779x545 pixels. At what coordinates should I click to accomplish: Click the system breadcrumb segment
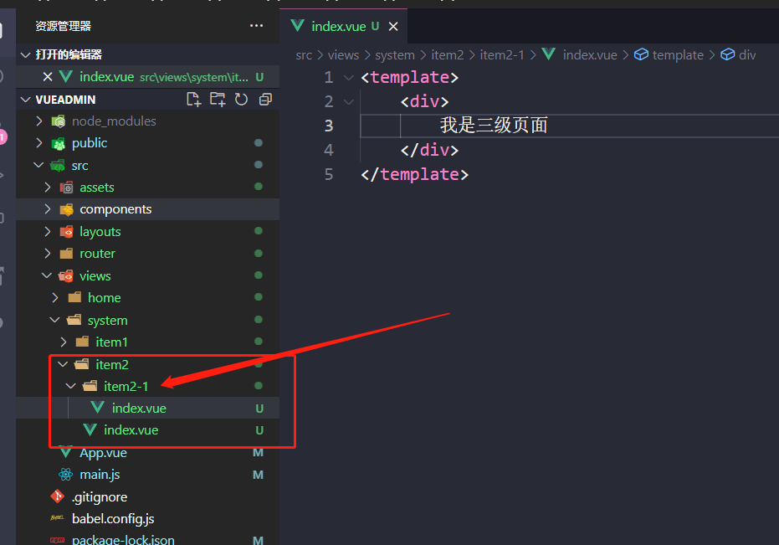(395, 54)
